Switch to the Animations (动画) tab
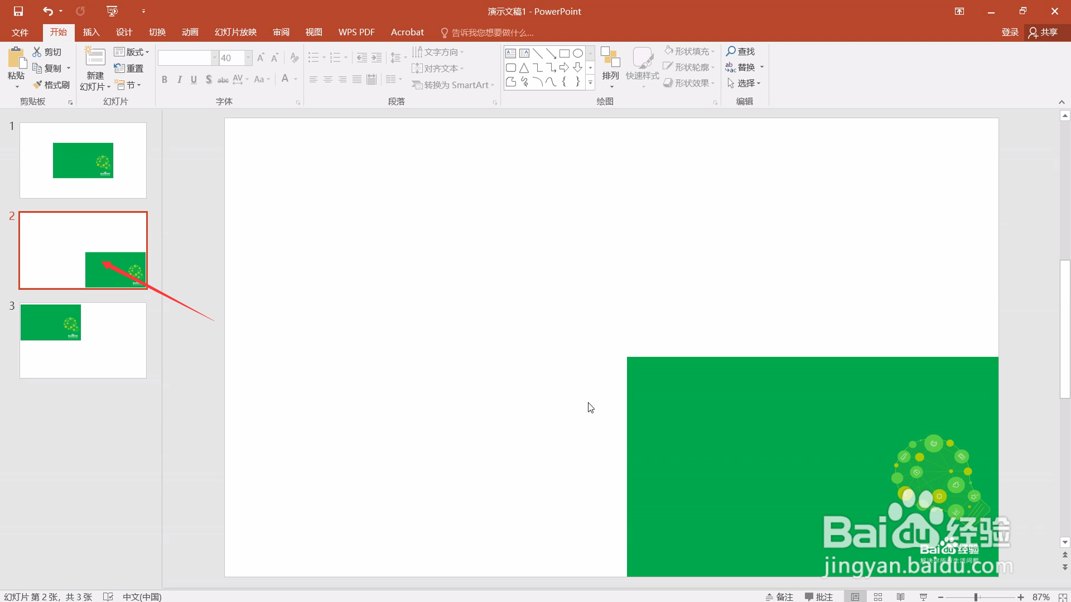 coord(190,32)
